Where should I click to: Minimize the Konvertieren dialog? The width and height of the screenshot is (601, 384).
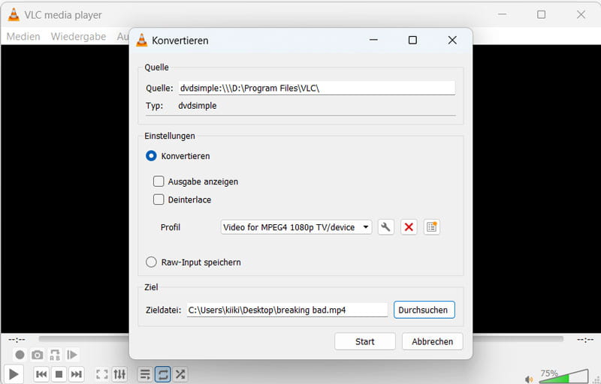click(373, 40)
